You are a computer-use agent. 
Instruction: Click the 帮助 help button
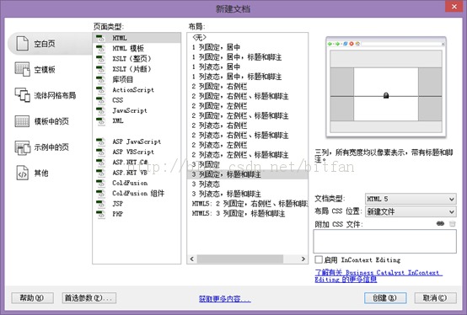point(33,298)
